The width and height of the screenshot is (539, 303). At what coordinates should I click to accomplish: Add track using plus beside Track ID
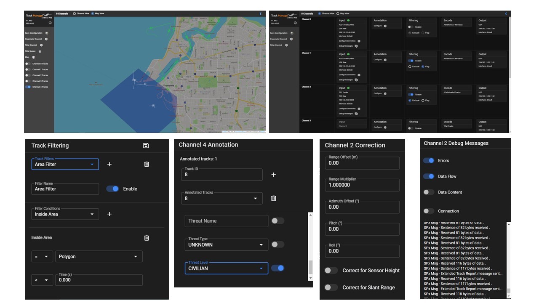click(273, 175)
